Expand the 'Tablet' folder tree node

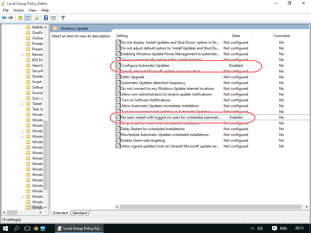[22, 104]
